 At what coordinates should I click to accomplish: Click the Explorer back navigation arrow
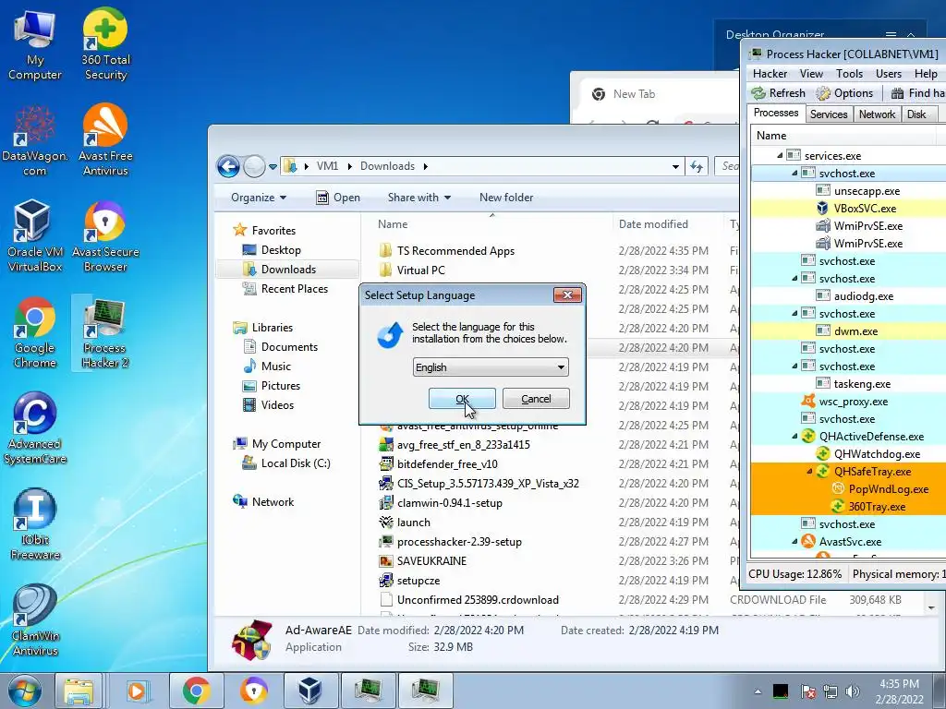[228, 166]
